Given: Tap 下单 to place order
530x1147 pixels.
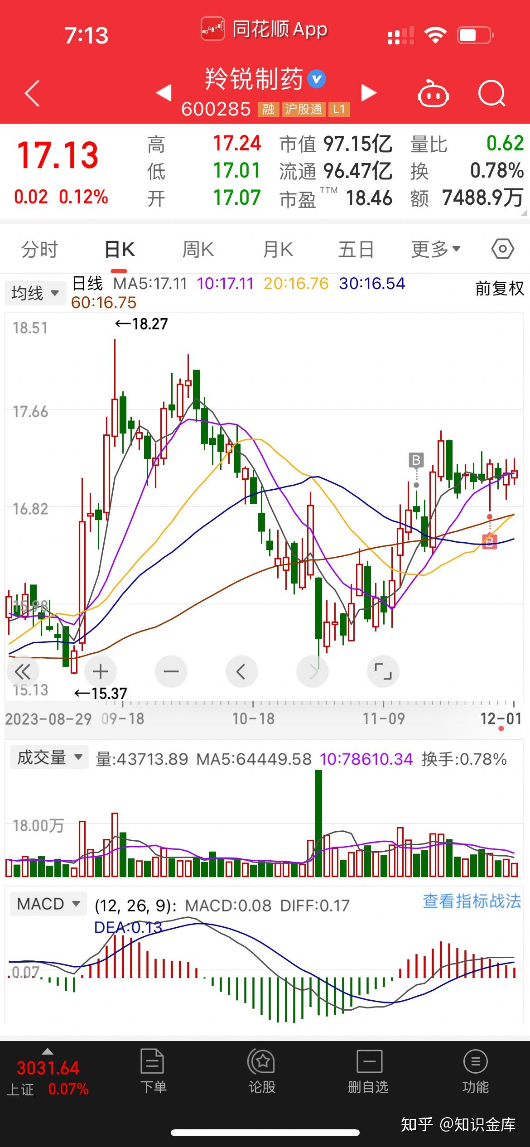Looking at the screenshot, I should pos(153,1072).
